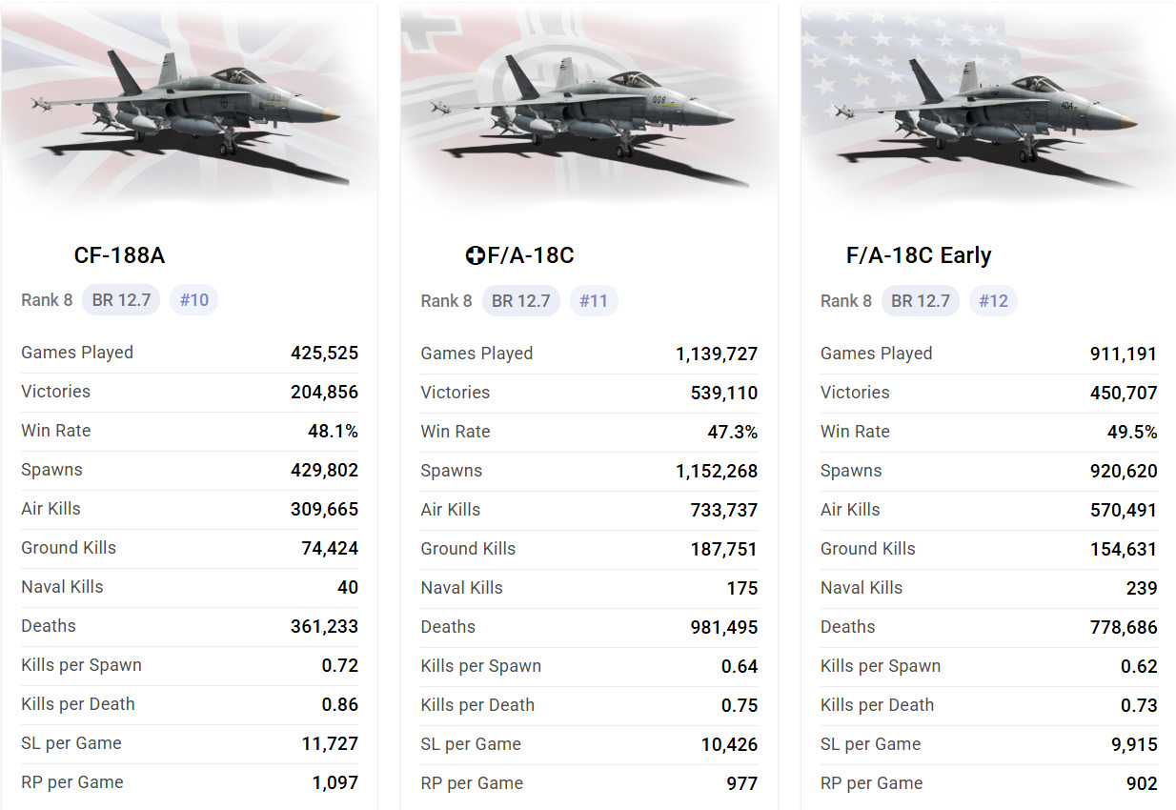Image resolution: width=1176 pixels, height=810 pixels.
Task: Click the F/A-18C Early vehicle title
Action: click(x=919, y=255)
